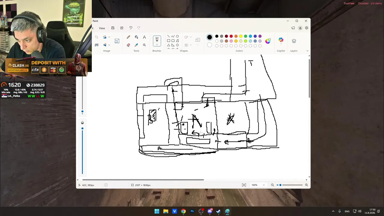Click the Crop image icon
The height and width of the screenshot is (216, 384).
point(97,37)
